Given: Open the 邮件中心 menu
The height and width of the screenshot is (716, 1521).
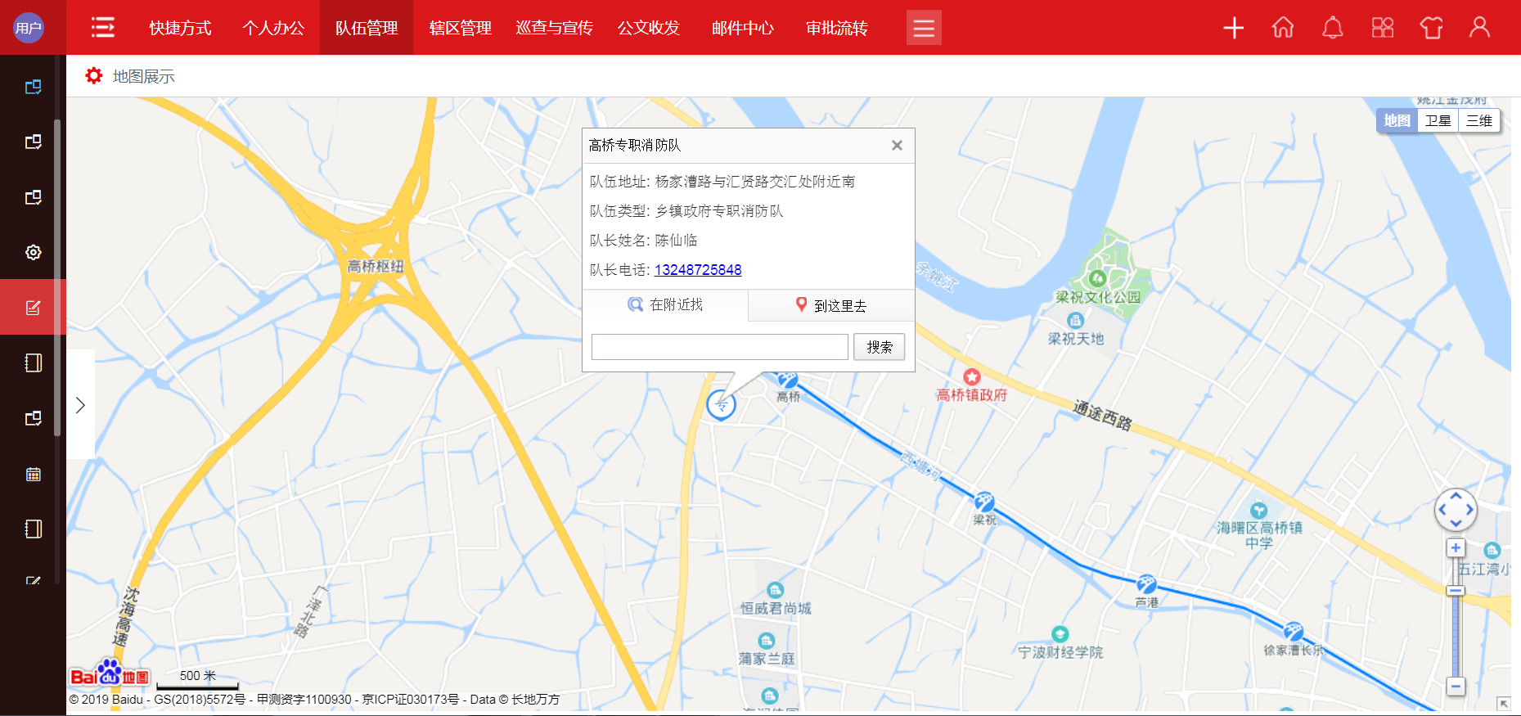Looking at the screenshot, I should tap(742, 28).
